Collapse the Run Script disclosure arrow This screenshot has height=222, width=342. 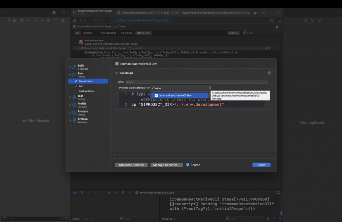click(x=117, y=73)
